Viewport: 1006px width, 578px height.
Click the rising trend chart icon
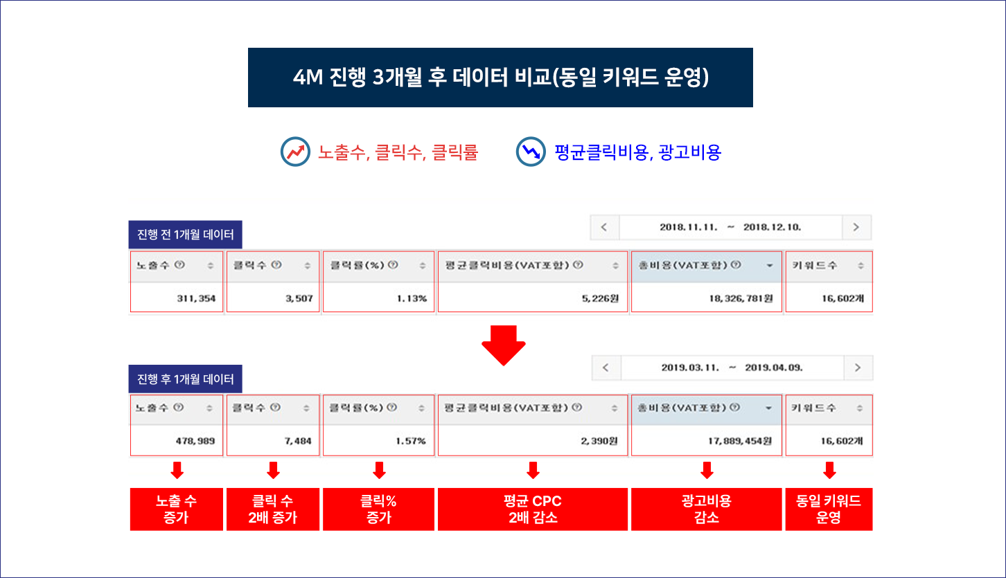click(295, 152)
